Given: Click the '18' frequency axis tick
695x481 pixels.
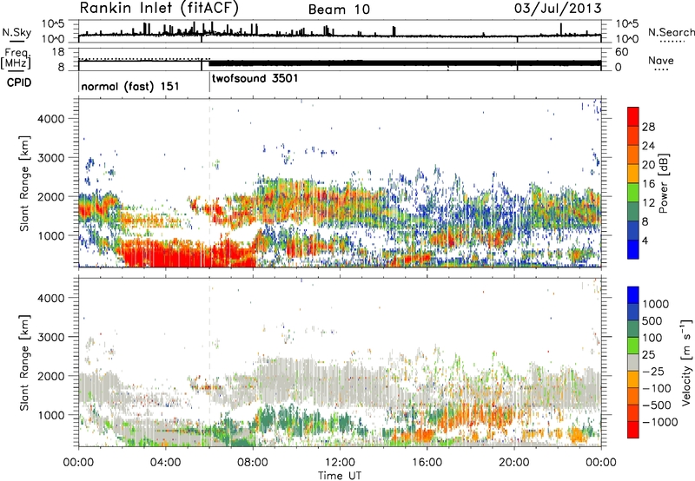Looking at the screenshot, I should (x=57, y=52).
